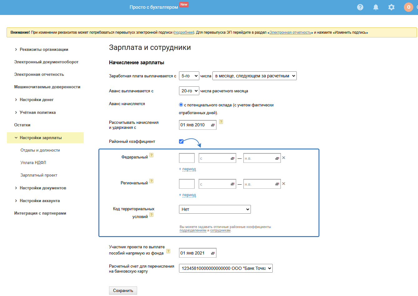The width and height of the screenshot is (418, 296).
Task: Go to Зарплатный проект sidebar item
Action: pos(39,175)
